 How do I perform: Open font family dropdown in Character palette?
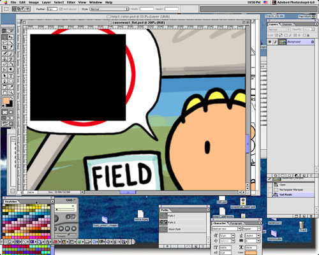tap(239, 229)
